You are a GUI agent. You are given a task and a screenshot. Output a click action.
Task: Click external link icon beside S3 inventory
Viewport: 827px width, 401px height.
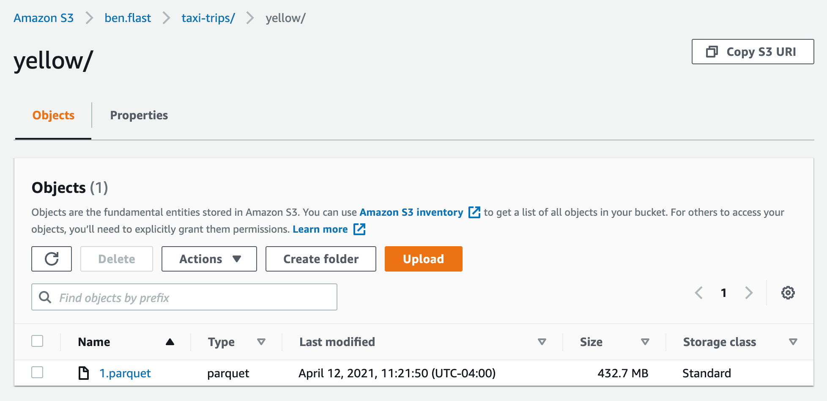click(x=474, y=212)
